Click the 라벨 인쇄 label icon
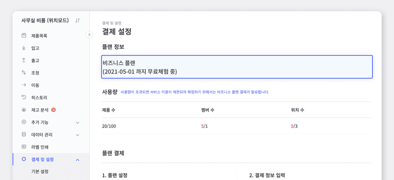The image size is (394, 180). point(24,147)
